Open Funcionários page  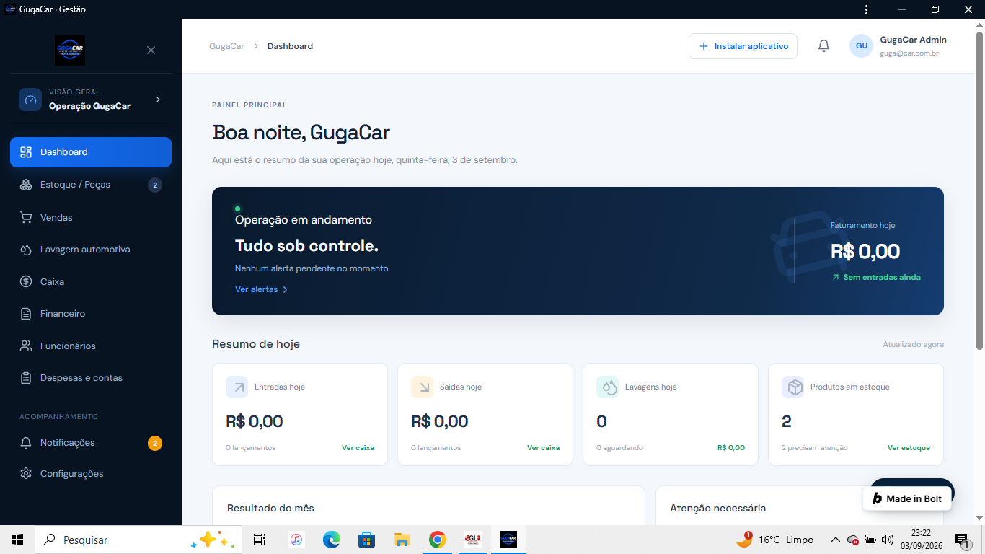pos(91,346)
